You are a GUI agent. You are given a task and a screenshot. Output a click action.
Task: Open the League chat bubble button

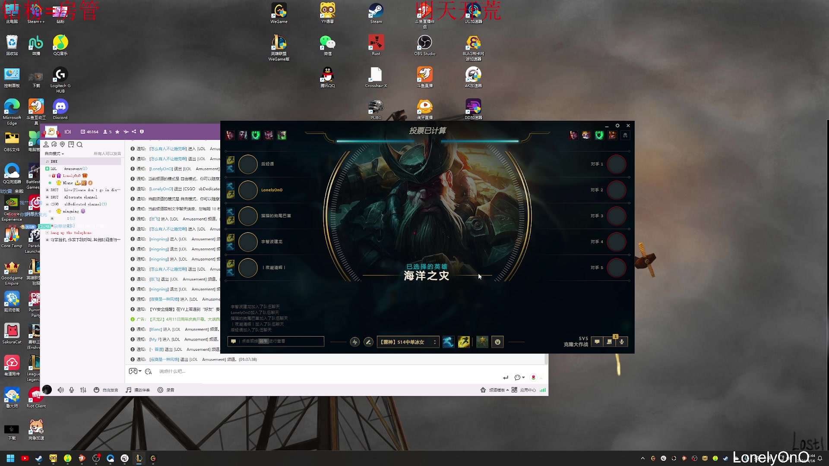pyautogui.click(x=597, y=342)
